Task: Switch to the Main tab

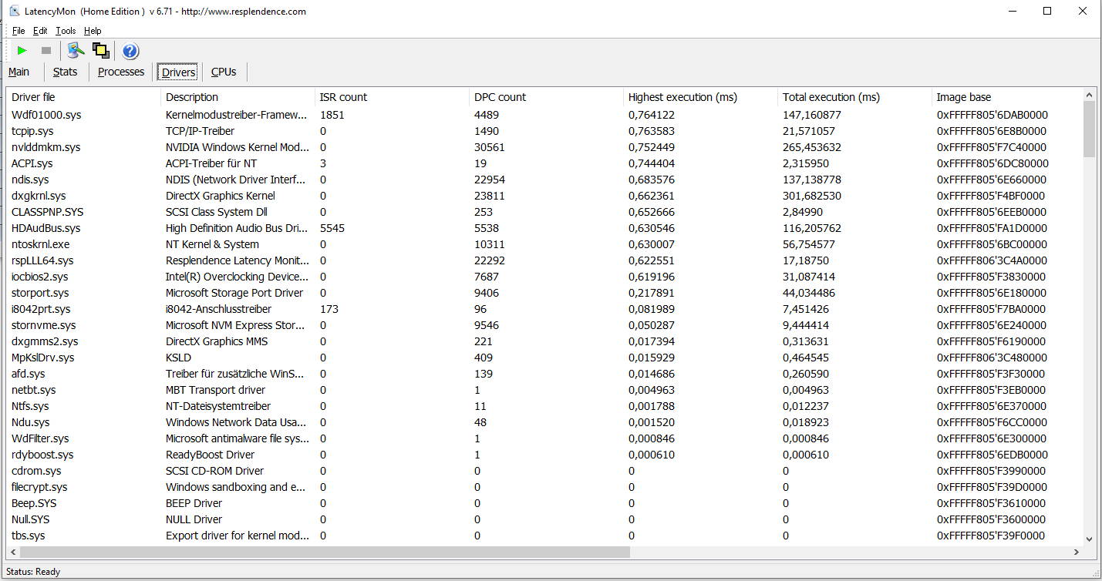Action: point(19,72)
